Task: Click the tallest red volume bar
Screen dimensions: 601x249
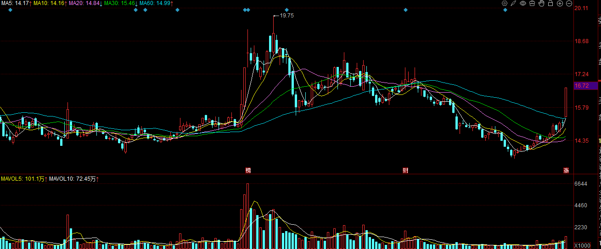Action: [247, 216]
